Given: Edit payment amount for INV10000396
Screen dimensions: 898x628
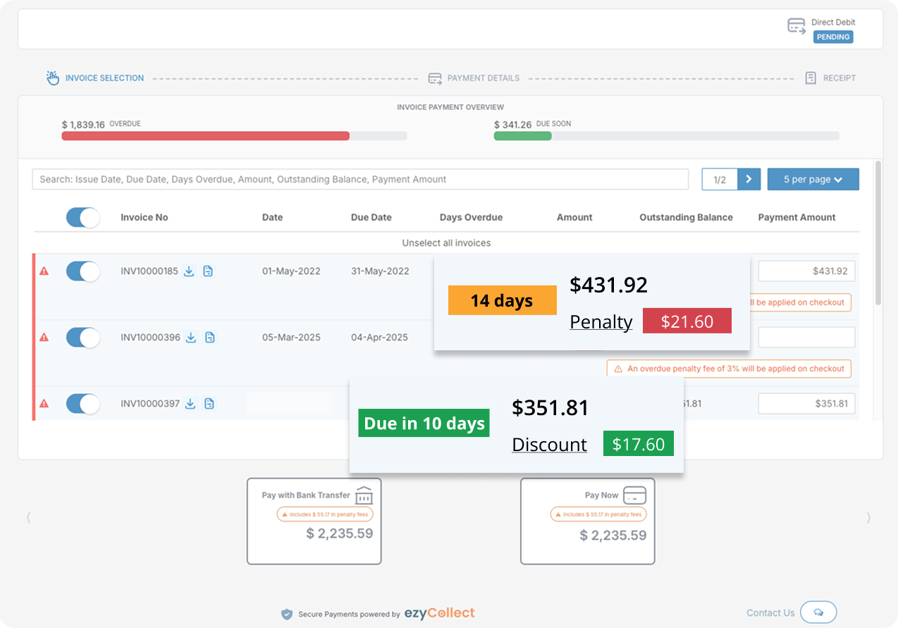Looking at the screenshot, I should tap(806, 337).
